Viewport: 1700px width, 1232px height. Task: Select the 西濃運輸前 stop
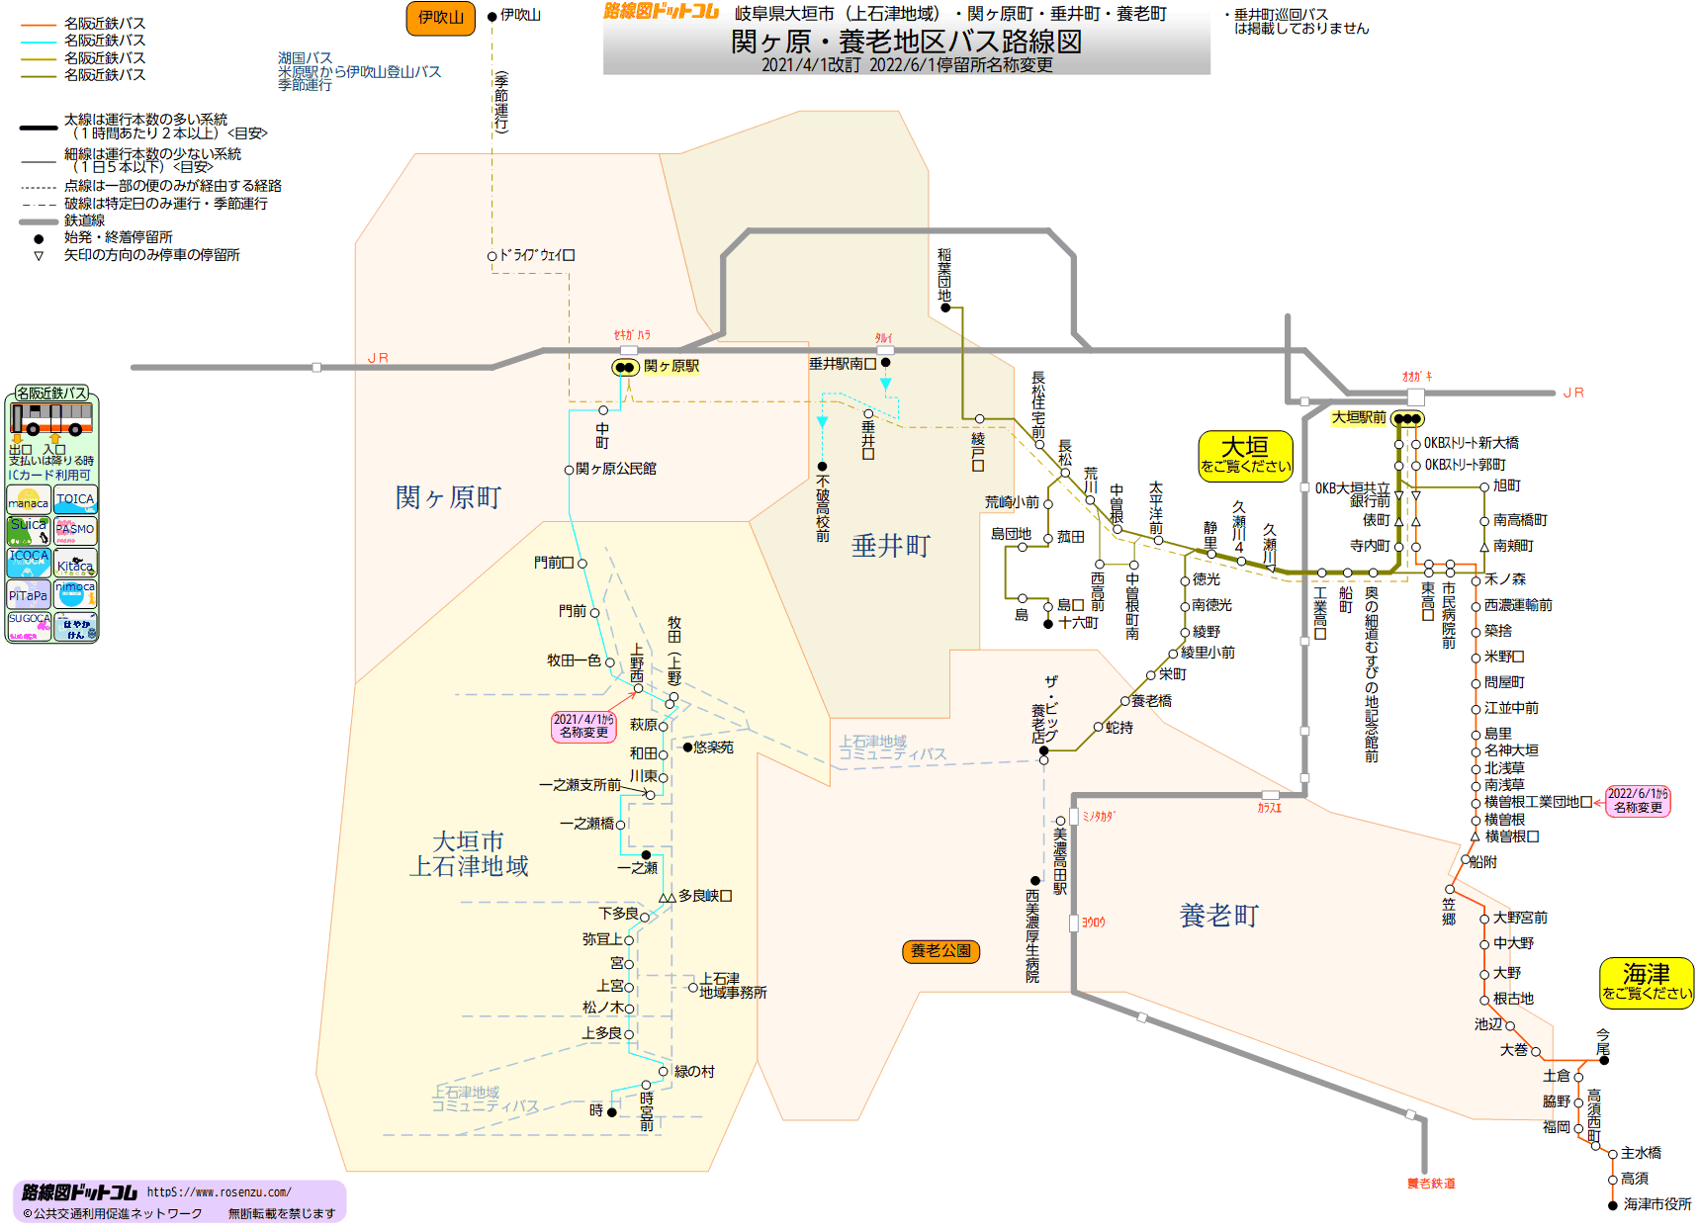pyautogui.click(x=1476, y=606)
